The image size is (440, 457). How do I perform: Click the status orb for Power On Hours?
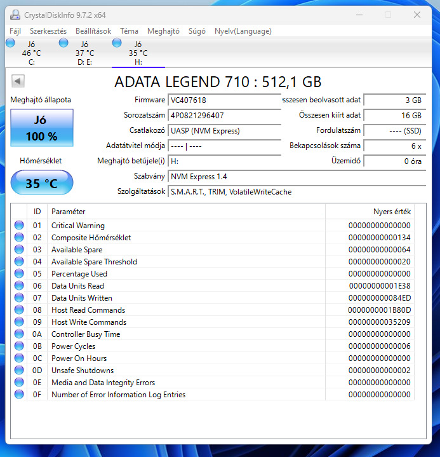click(x=19, y=358)
